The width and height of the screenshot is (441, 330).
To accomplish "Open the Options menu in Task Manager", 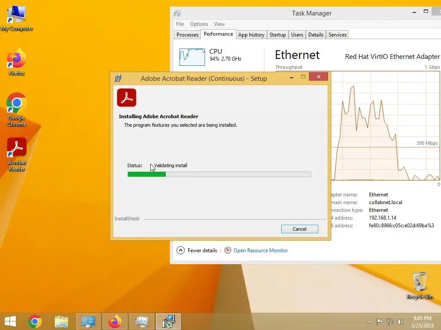I will 199,24.
